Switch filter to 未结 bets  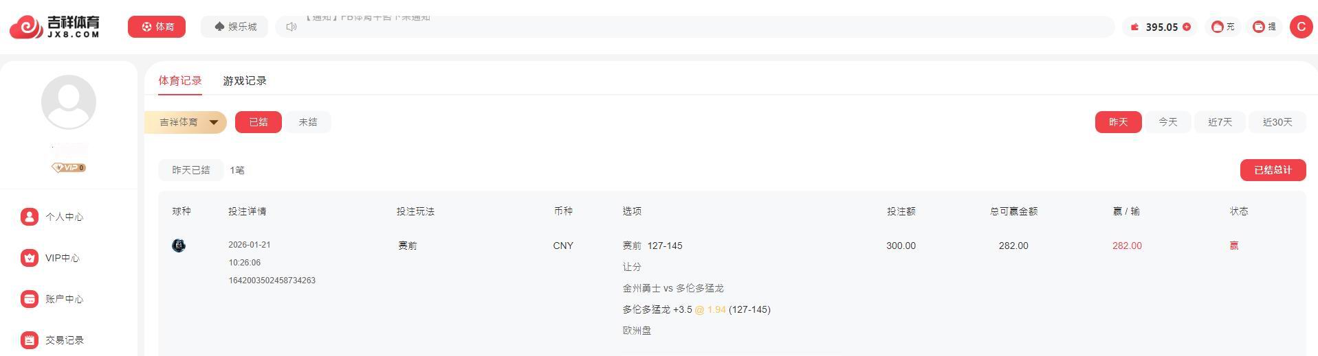coord(308,122)
